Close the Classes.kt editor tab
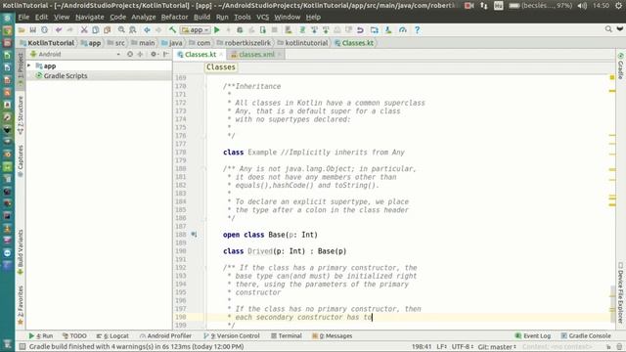626x352 pixels. tap(221, 55)
